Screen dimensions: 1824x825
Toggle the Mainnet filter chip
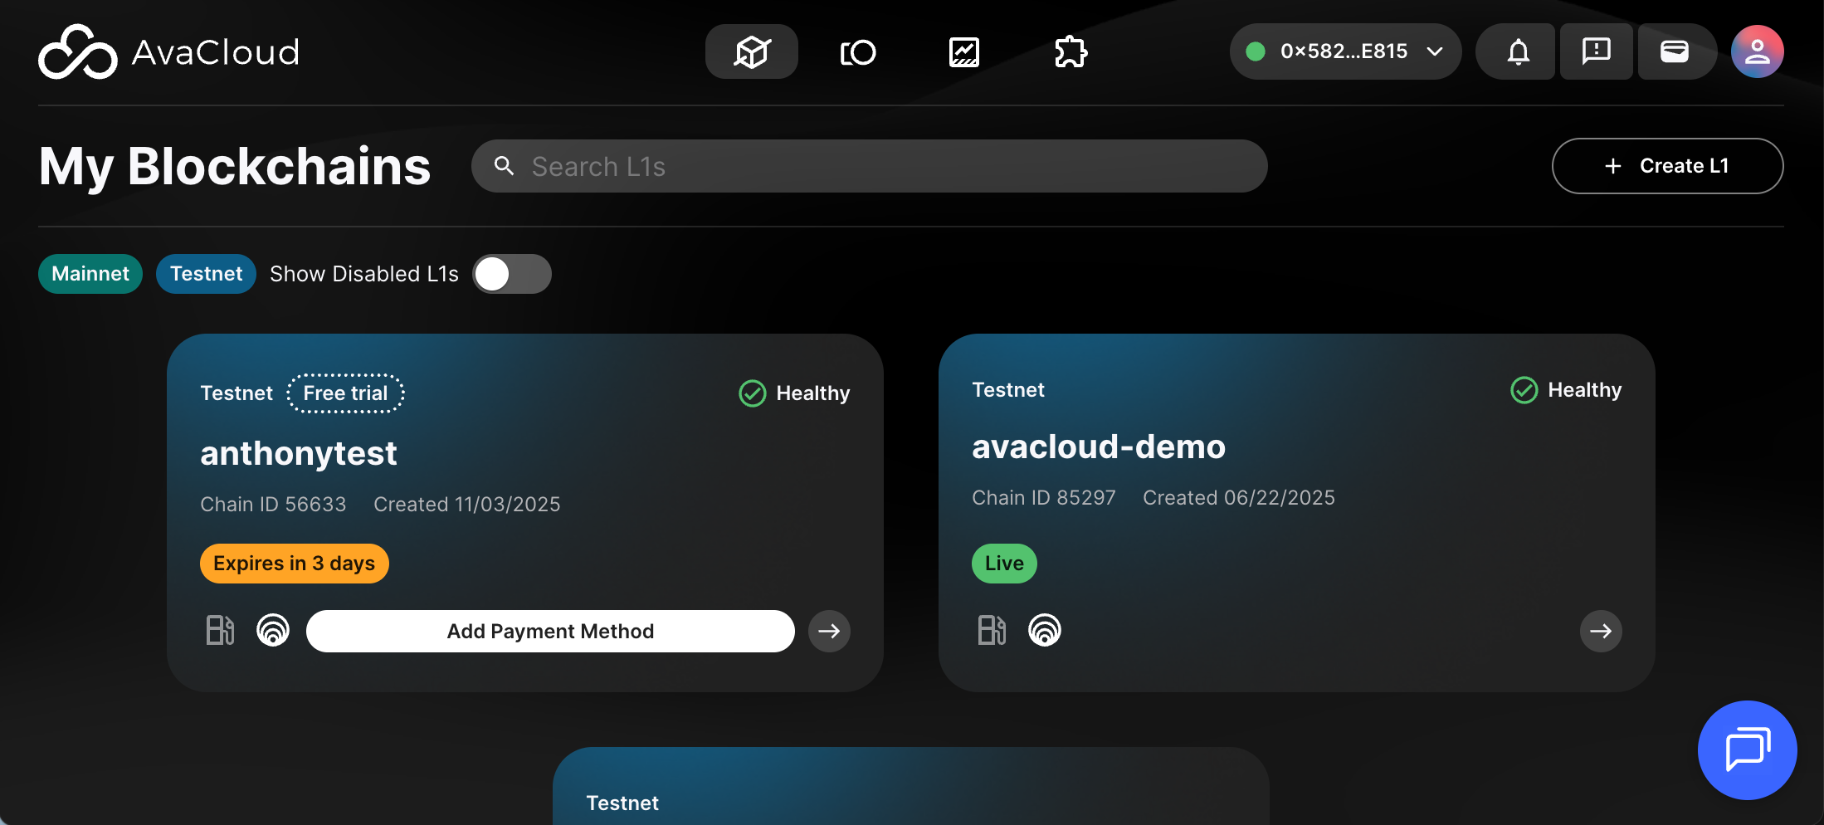click(90, 274)
